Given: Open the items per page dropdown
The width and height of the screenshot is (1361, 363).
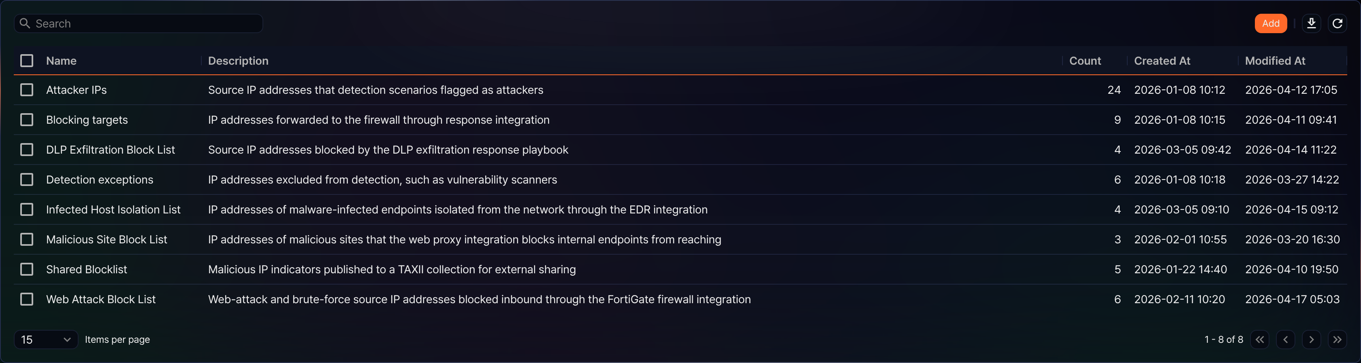Looking at the screenshot, I should 46,339.
